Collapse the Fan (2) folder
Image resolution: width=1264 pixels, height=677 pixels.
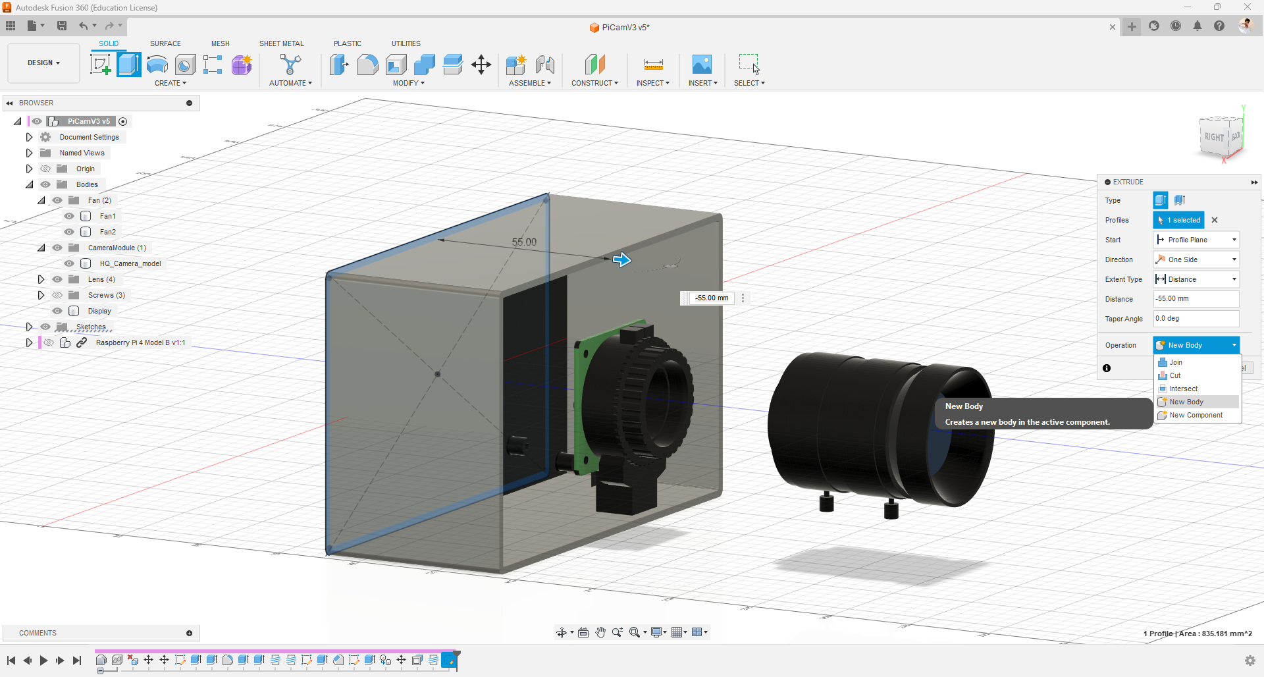tap(41, 200)
